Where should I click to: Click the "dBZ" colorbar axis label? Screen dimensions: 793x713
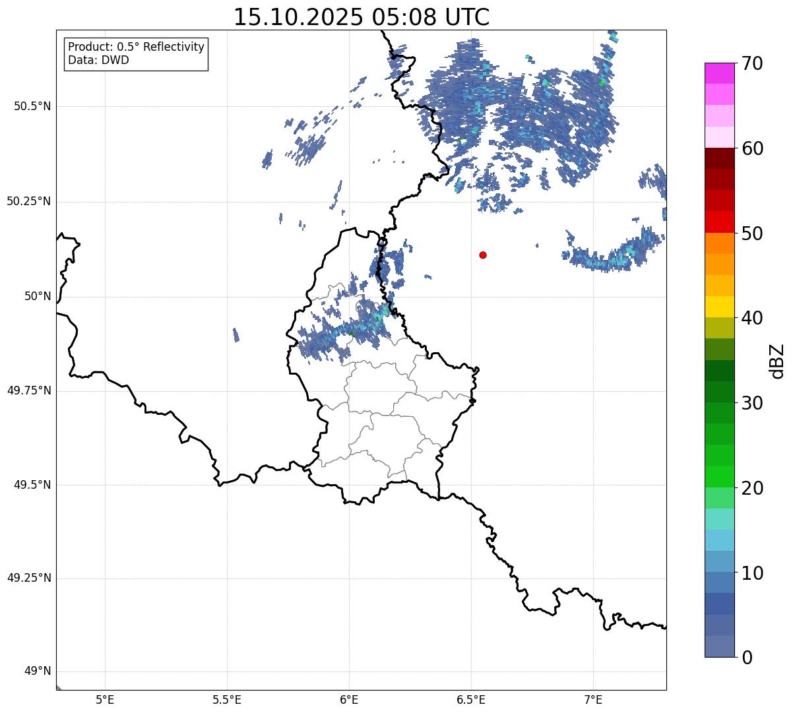(777, 360)
